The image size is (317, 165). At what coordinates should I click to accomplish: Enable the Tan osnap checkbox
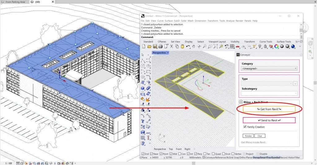coord(205,154)
